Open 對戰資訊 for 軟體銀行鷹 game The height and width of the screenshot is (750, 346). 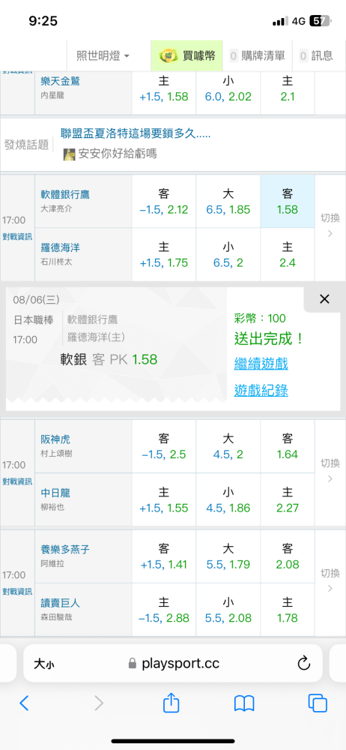coord(17,237)
